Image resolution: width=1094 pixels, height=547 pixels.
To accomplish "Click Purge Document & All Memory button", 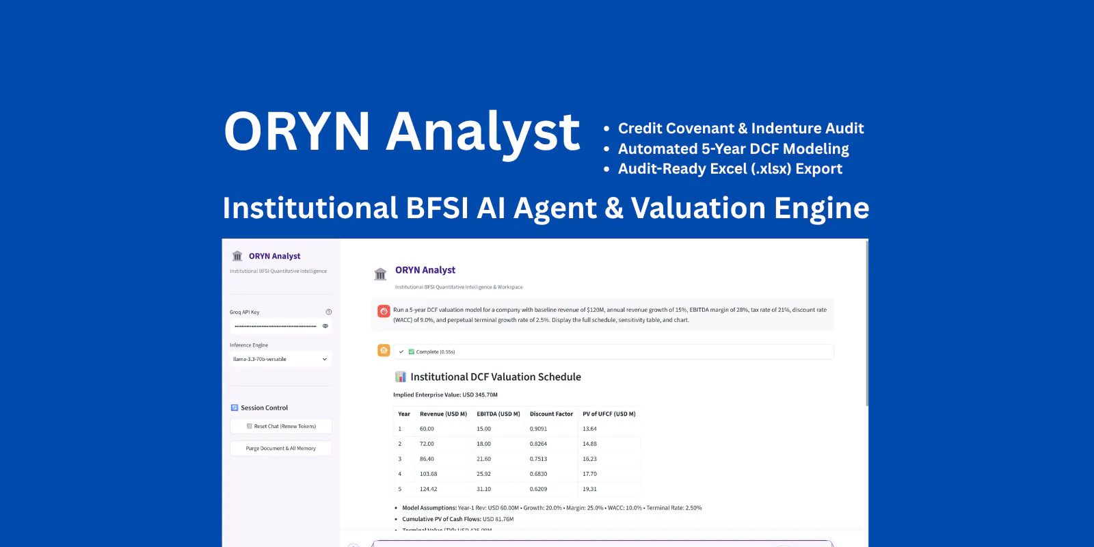I will (281, 449).
